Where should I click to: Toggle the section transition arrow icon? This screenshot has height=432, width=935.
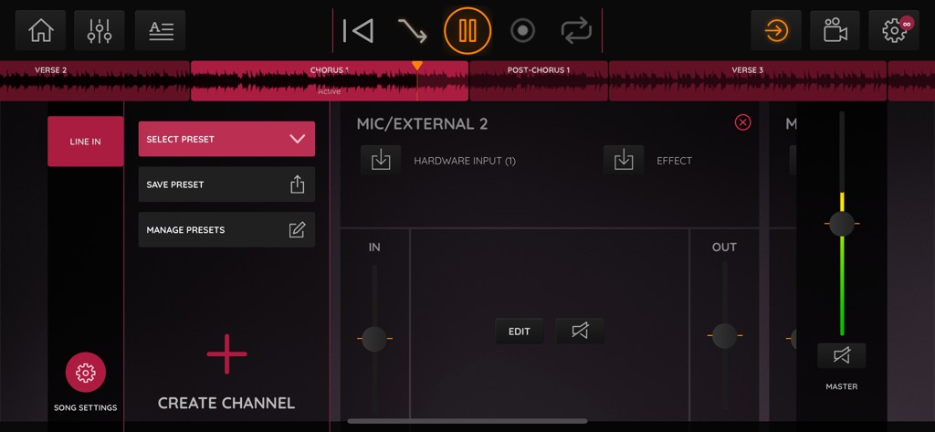412,30
